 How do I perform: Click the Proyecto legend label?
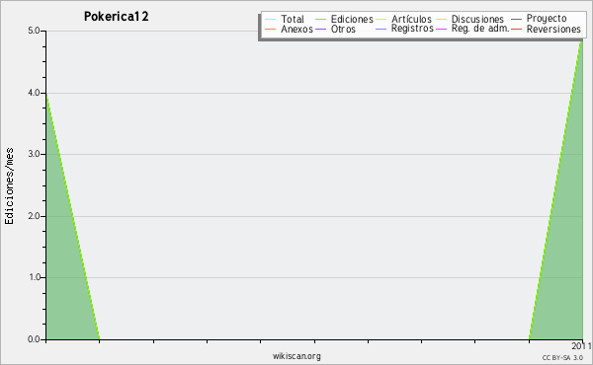pos(547,19)
